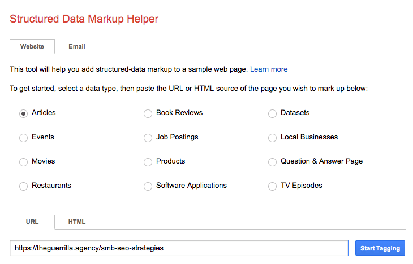Choose the TV Episodes option
This screenshot has height=264, width=413.
pyautogui.click(x=272, y=186)
